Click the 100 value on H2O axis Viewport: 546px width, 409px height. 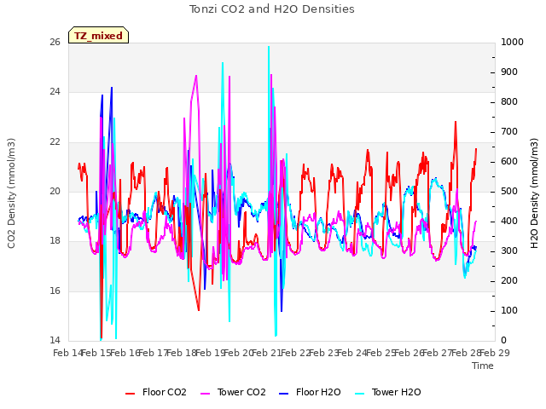(509, 310)
